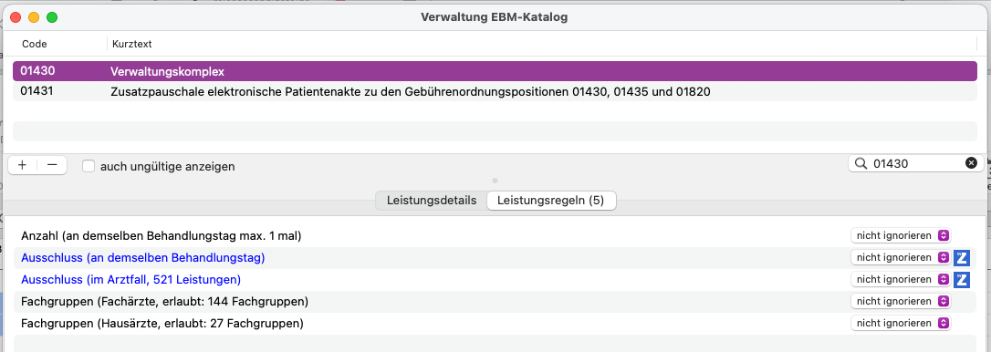Open ignore dropdown for Fachärzte Fachgruppen rule
The height and width of the screenshot is (352, 991).
[901, 302]
